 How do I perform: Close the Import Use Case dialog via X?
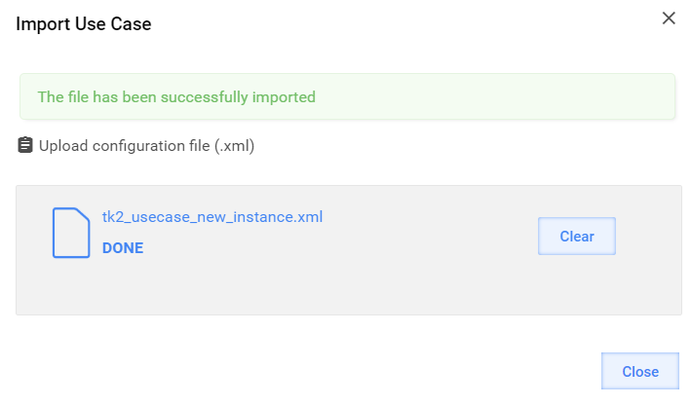(x=669, y=18)
